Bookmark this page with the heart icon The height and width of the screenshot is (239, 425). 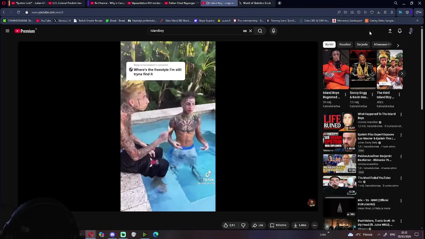[x=372, y=12]
